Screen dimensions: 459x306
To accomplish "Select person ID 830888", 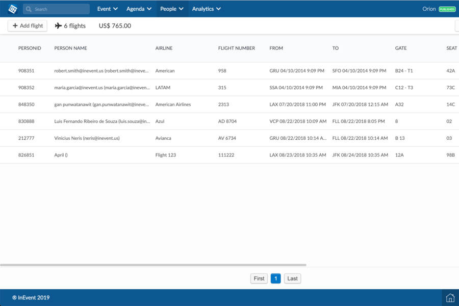I will click(x=27, y=121).
